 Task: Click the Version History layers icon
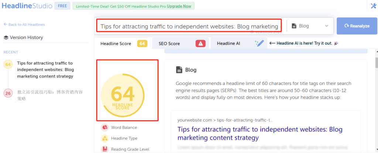coord(6,37)
